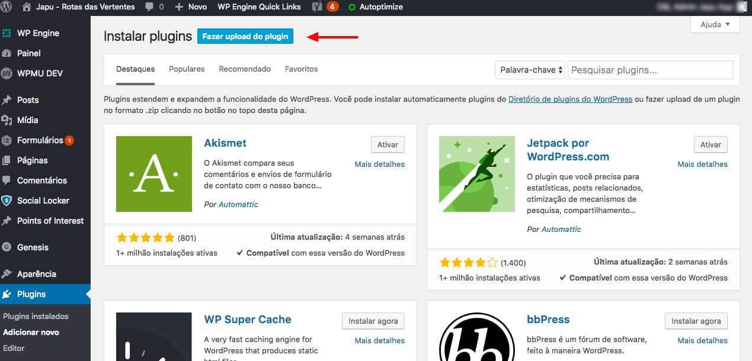752x361 pixels.
Task: Open Jetpack por WordPress.com title link
Action: (x=568, y=150)
